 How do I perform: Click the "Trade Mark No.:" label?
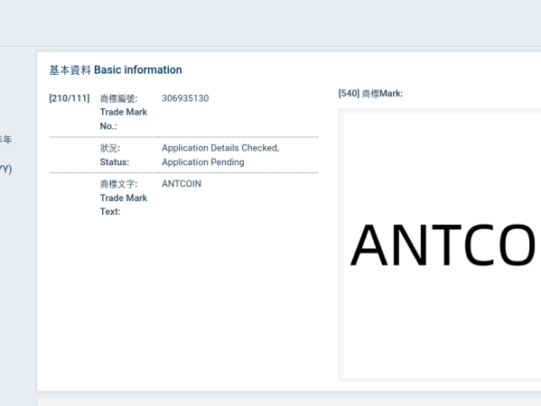[x=124, y=119]
